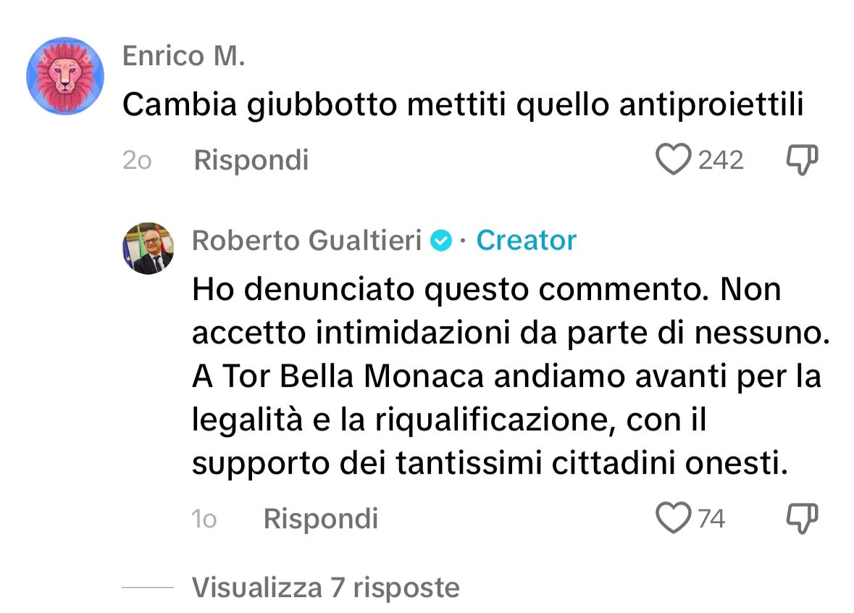
Task: Dislike Roberto Gualtieri's reply via thumbs down
Action: [800, 518]
